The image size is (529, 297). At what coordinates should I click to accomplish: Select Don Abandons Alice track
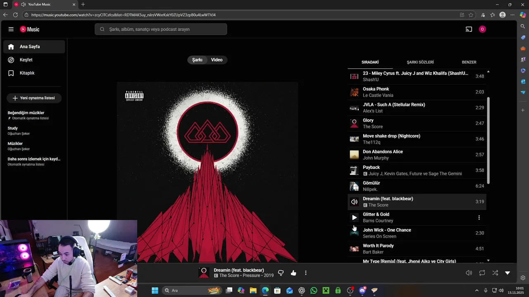417,155
